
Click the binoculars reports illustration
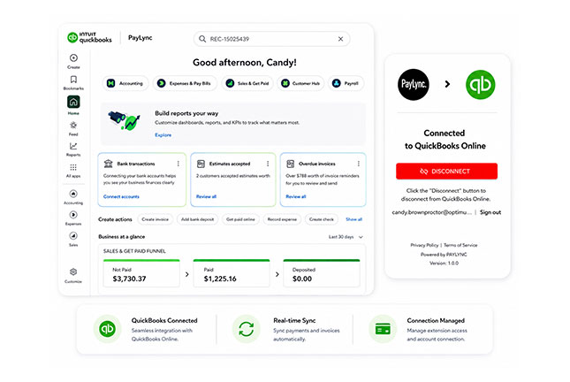[x=124, y=120]
